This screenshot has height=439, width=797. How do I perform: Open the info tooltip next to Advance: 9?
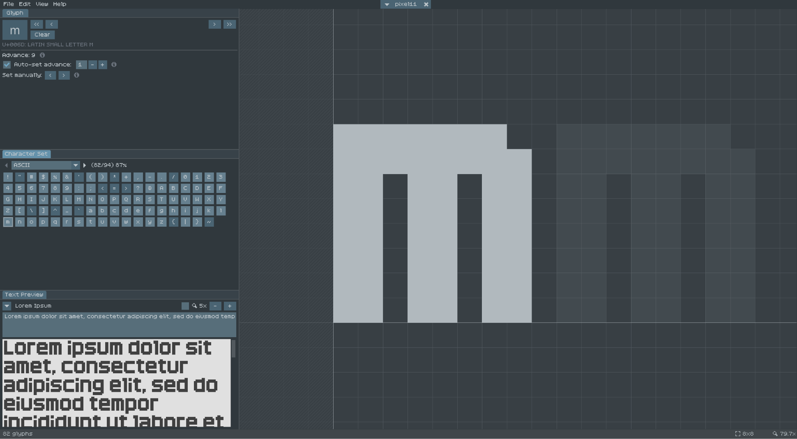(x=42, y=55)
